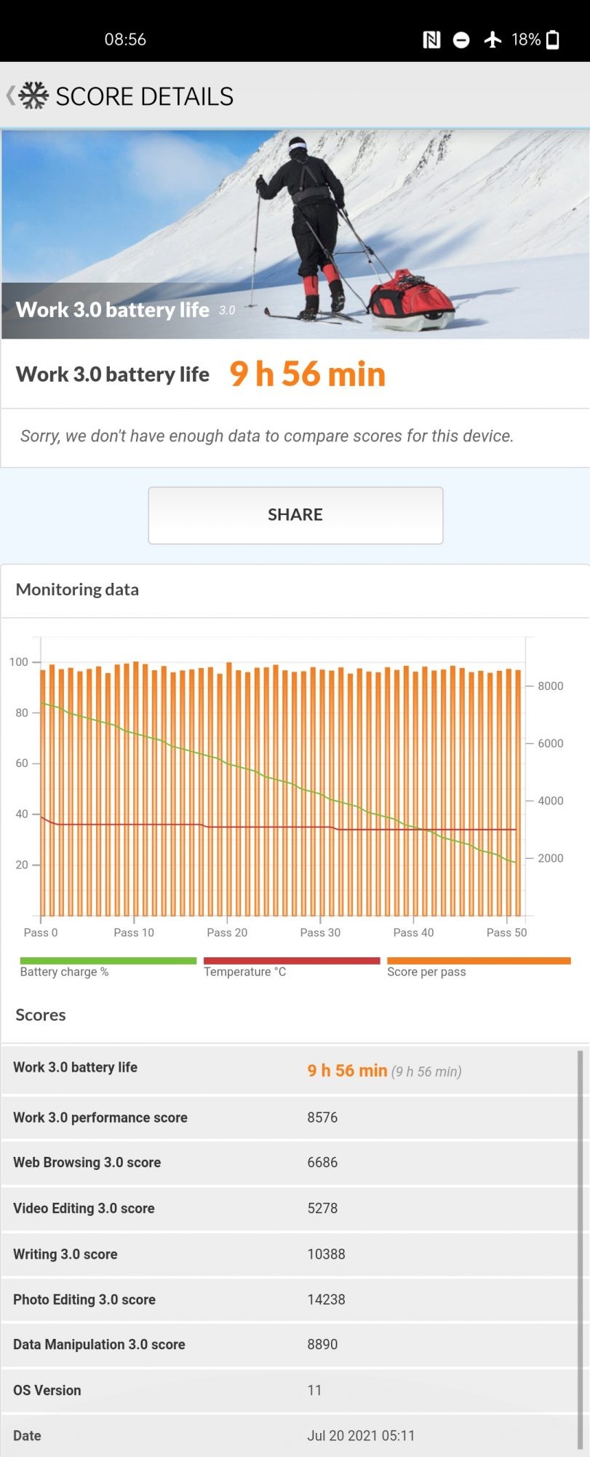Tap the orange Score per pass legend swatch
Viewport: 590px width, 1457px height.
pyautogui.click(x=479, y=961)
